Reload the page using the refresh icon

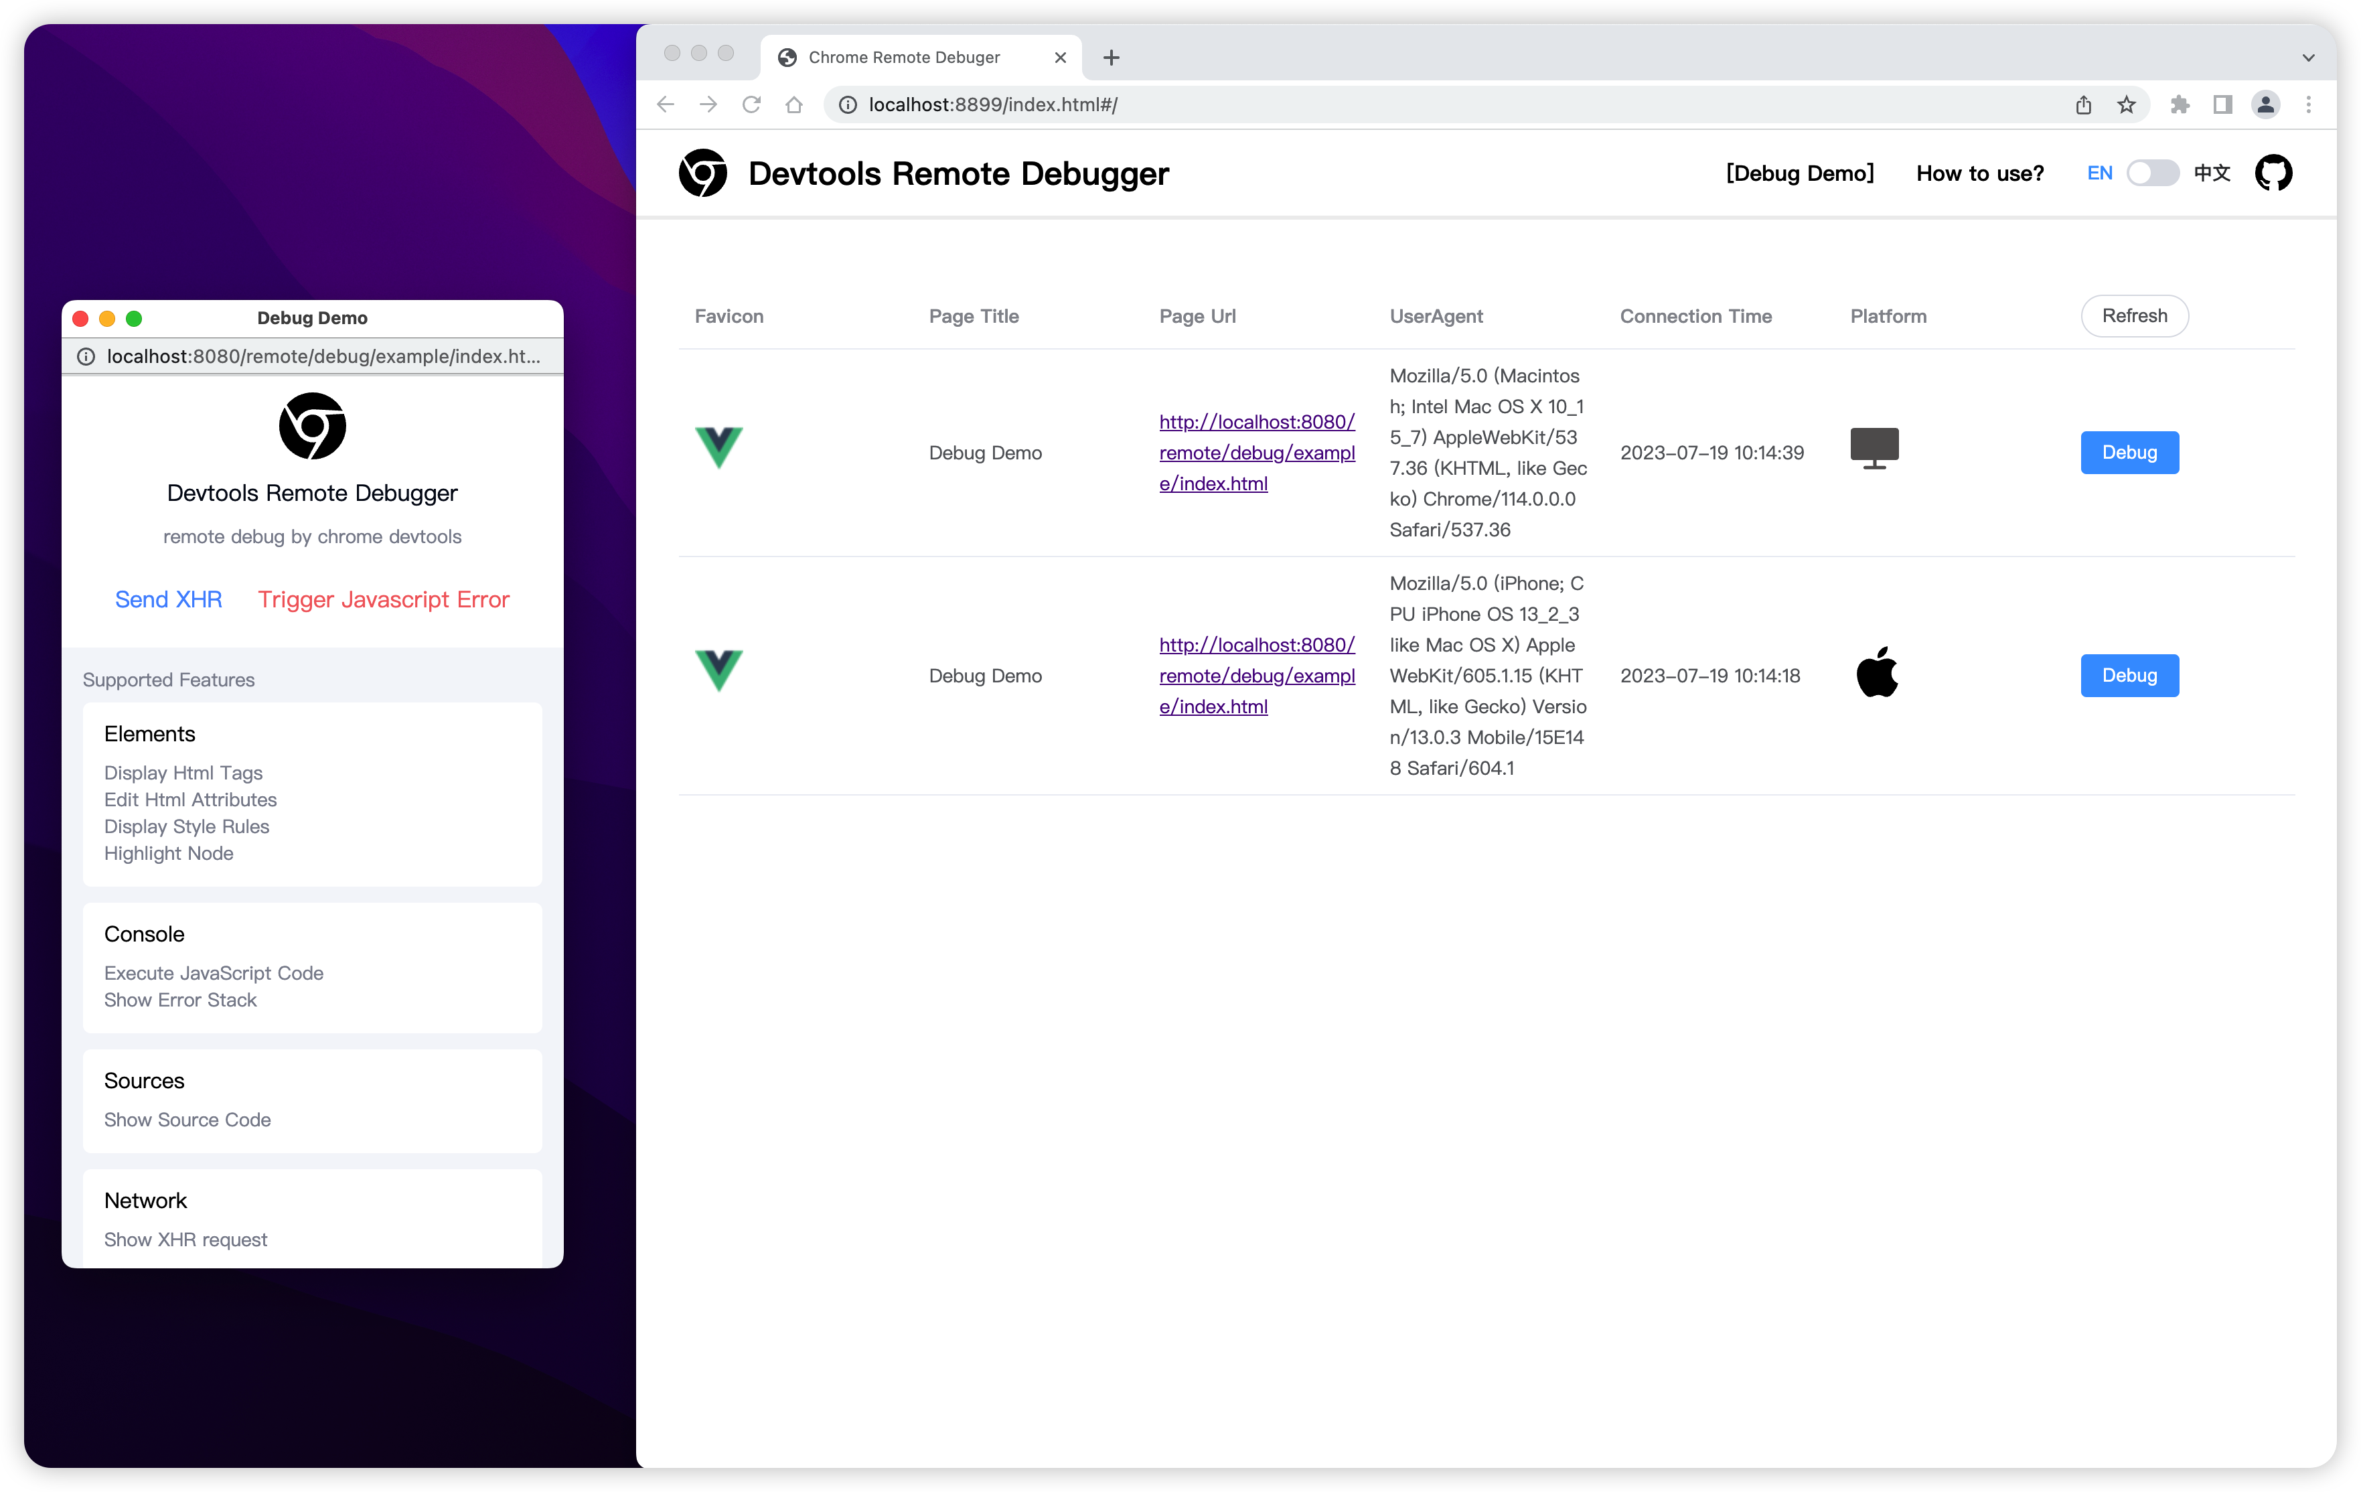pyautogui.click(x=751, y=105)
